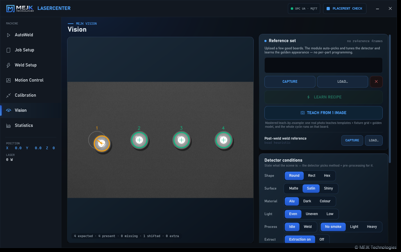This screenshot has width=401, height=252.
Task: Open Weld Setup section
Action: pyautogui.click(x=31, y=65)
